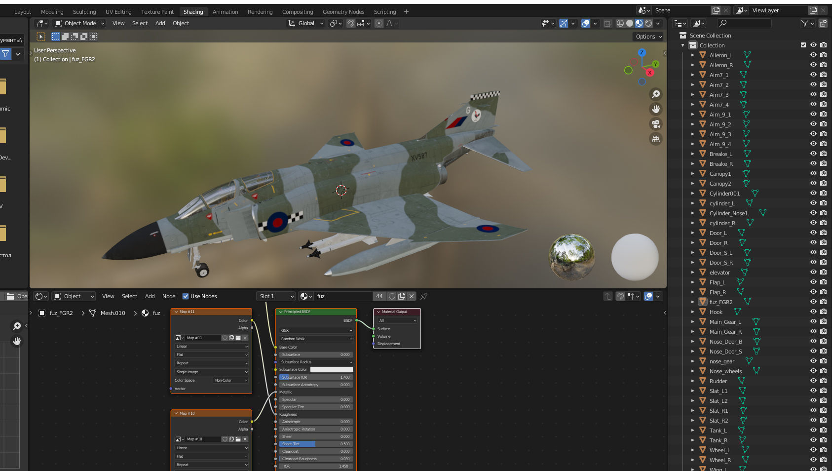
Task: Click the viewport pan hand icon
Action: click(656, 109)
